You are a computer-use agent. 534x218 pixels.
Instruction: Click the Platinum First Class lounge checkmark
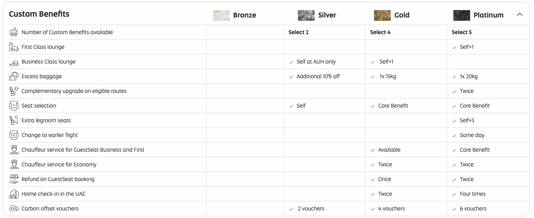tap(454, 47)
